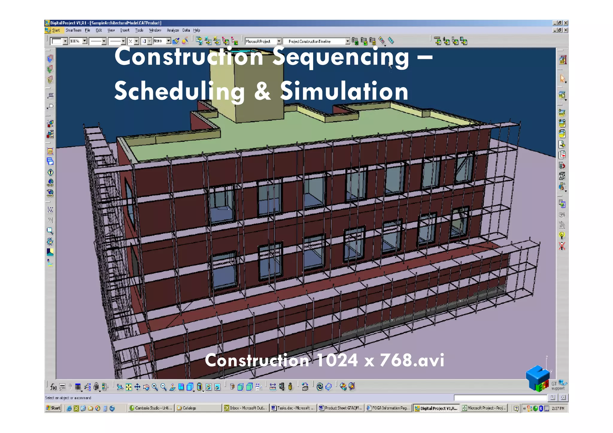The image size is (613, 433).
Task: Select the Pan view tool
Action: coord(137,387)
